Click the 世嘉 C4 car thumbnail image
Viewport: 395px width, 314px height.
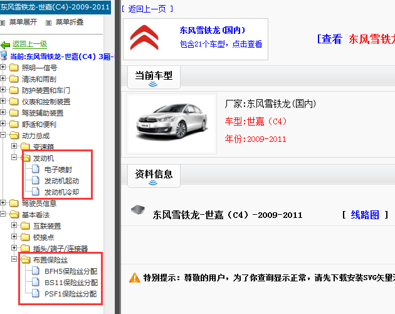(x=171, y=124)
